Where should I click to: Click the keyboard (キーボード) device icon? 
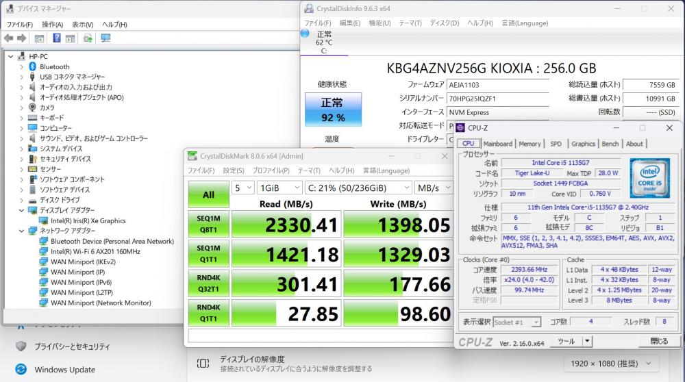point(32,118)
